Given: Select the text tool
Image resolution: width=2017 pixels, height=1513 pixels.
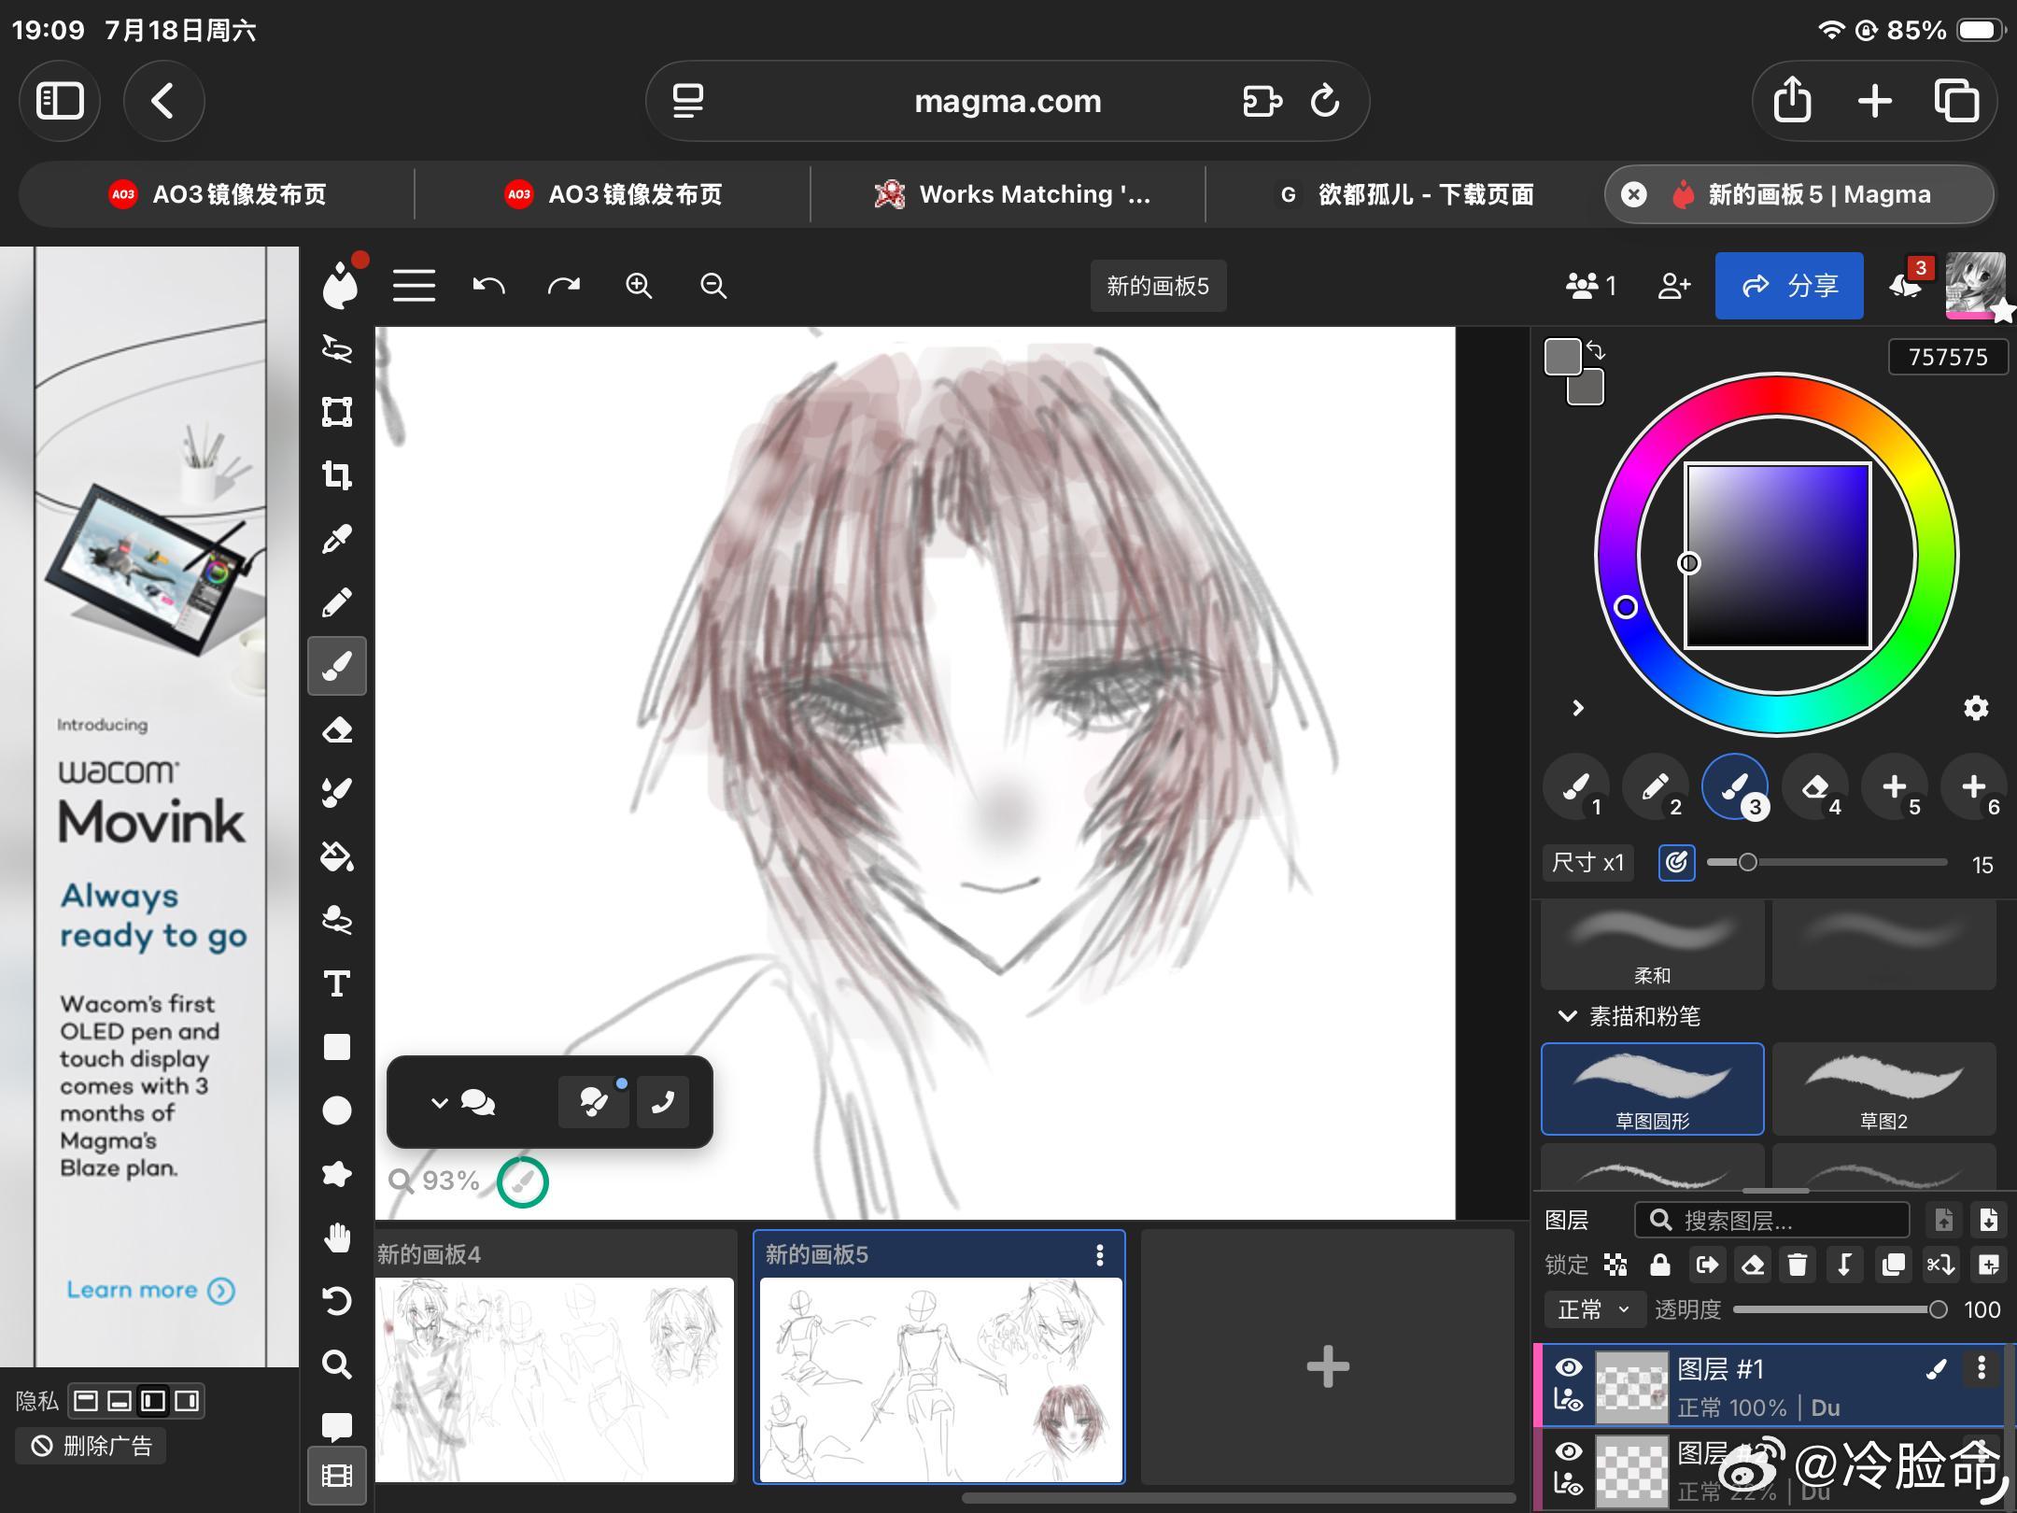Looking at the screenshot, I should pos(337,983).
